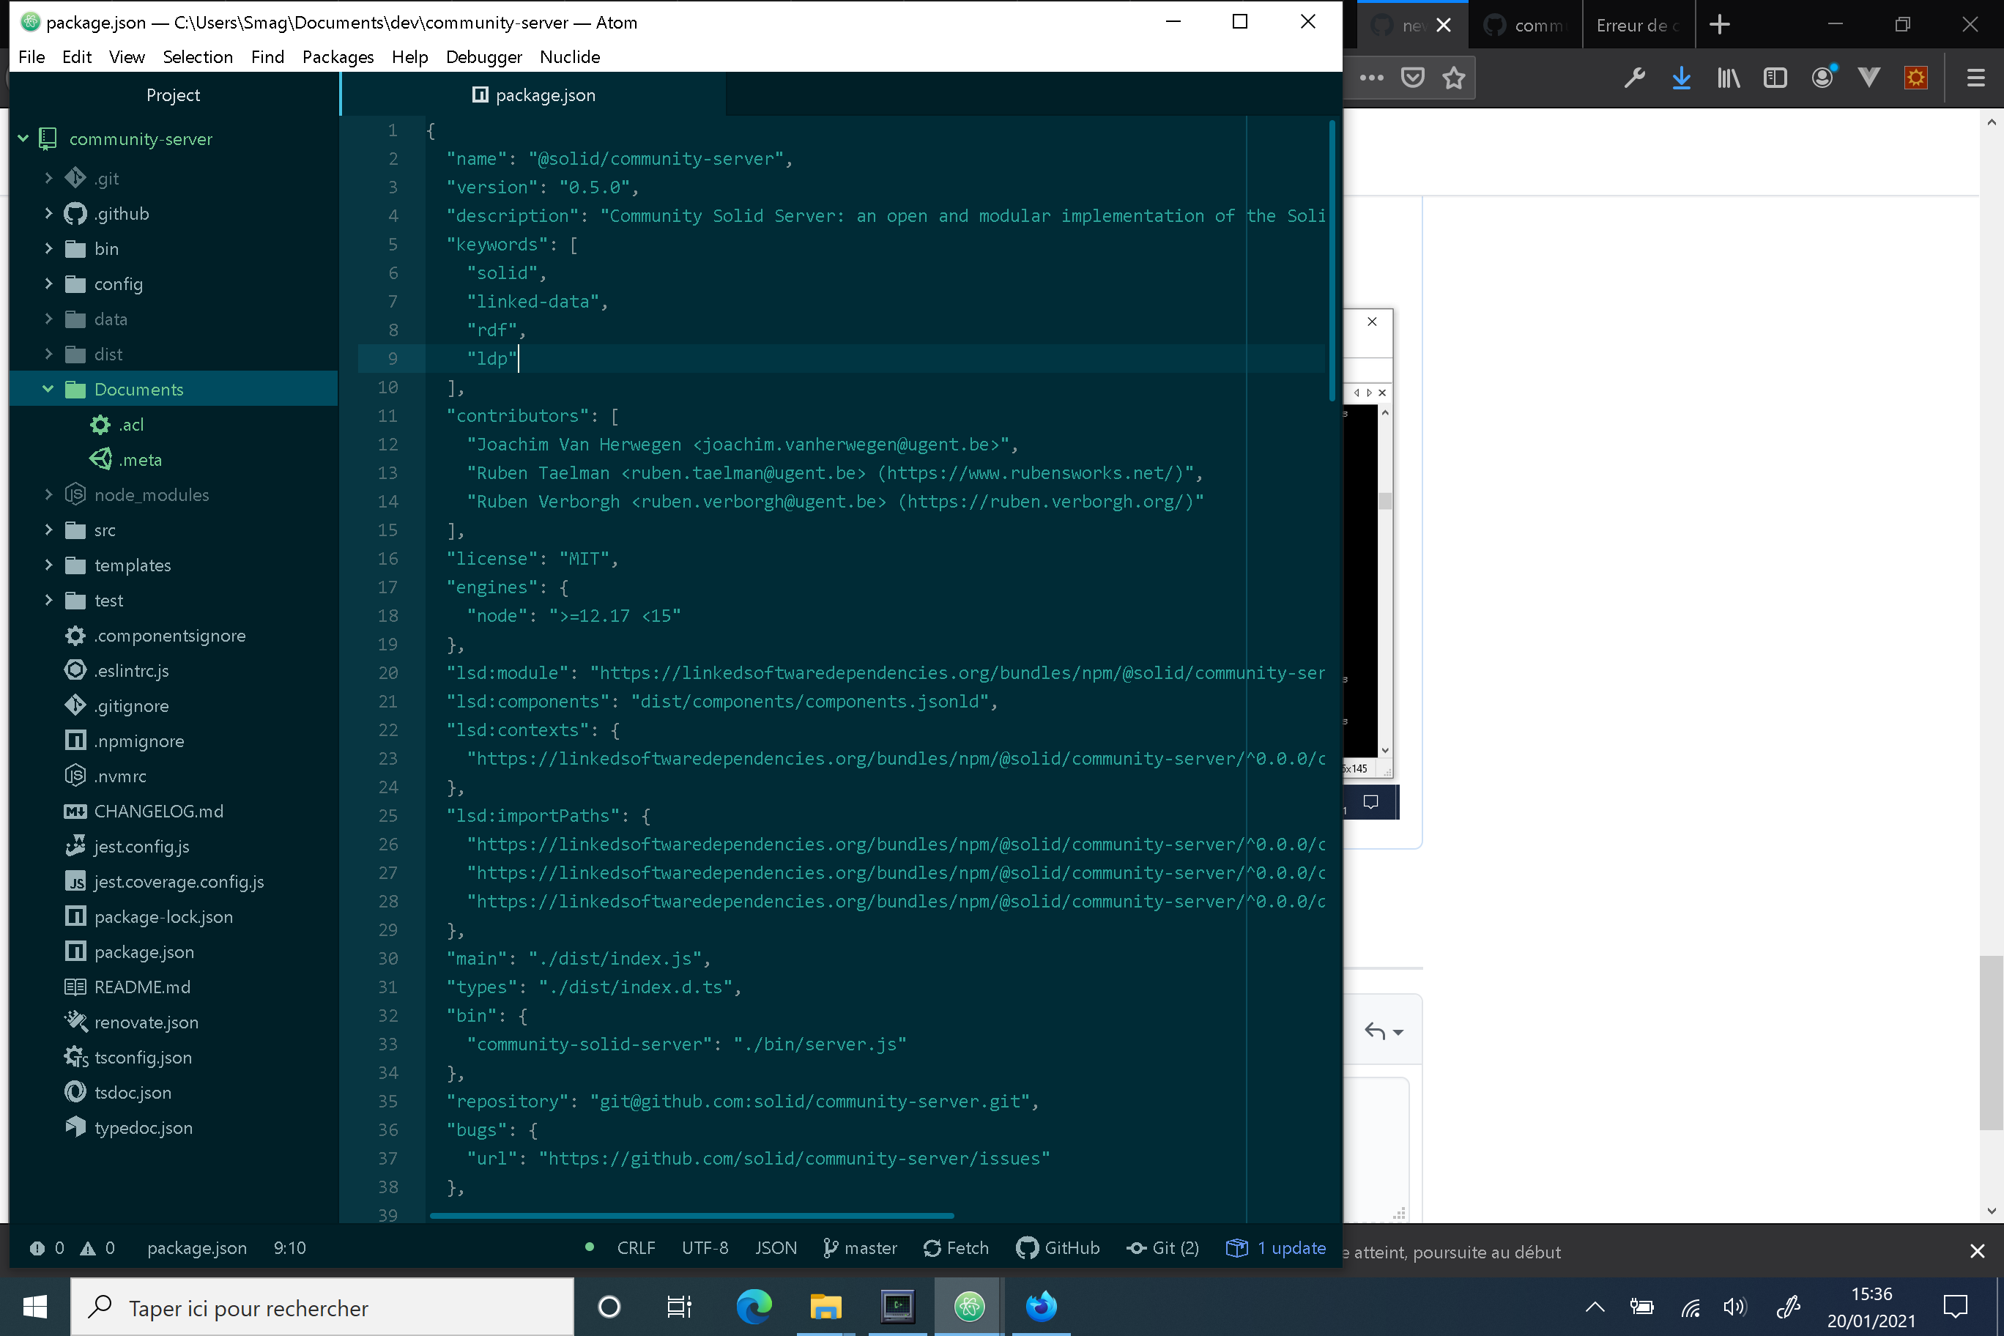Click the Firefox library icon
Image resolution: width=2004 pixels, height=1336 pixels.
[x=1728, y=78]
